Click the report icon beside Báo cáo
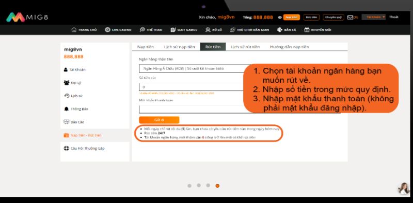 point(67,122)
